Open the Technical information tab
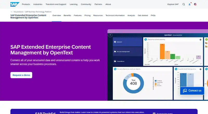The image size is (208, 114). point(115,15)
